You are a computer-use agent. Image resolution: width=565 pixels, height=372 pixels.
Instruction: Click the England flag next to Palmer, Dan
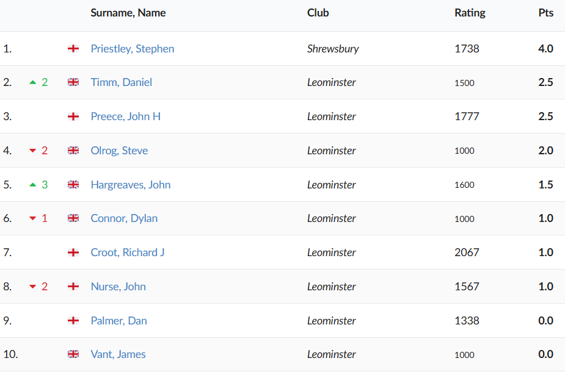pos(73,321)
